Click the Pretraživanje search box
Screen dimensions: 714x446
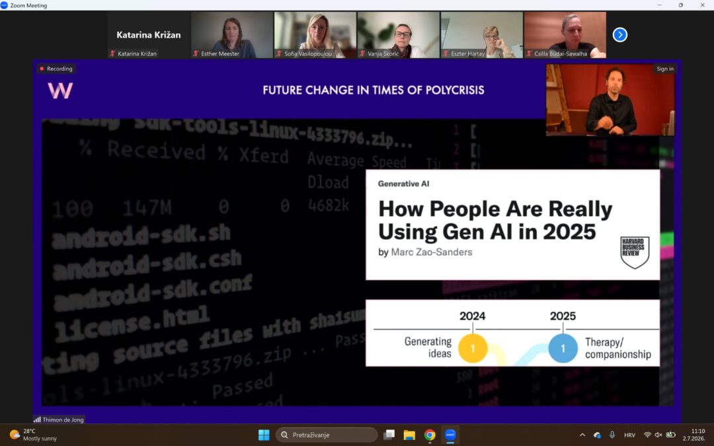[x=327, y=435]
